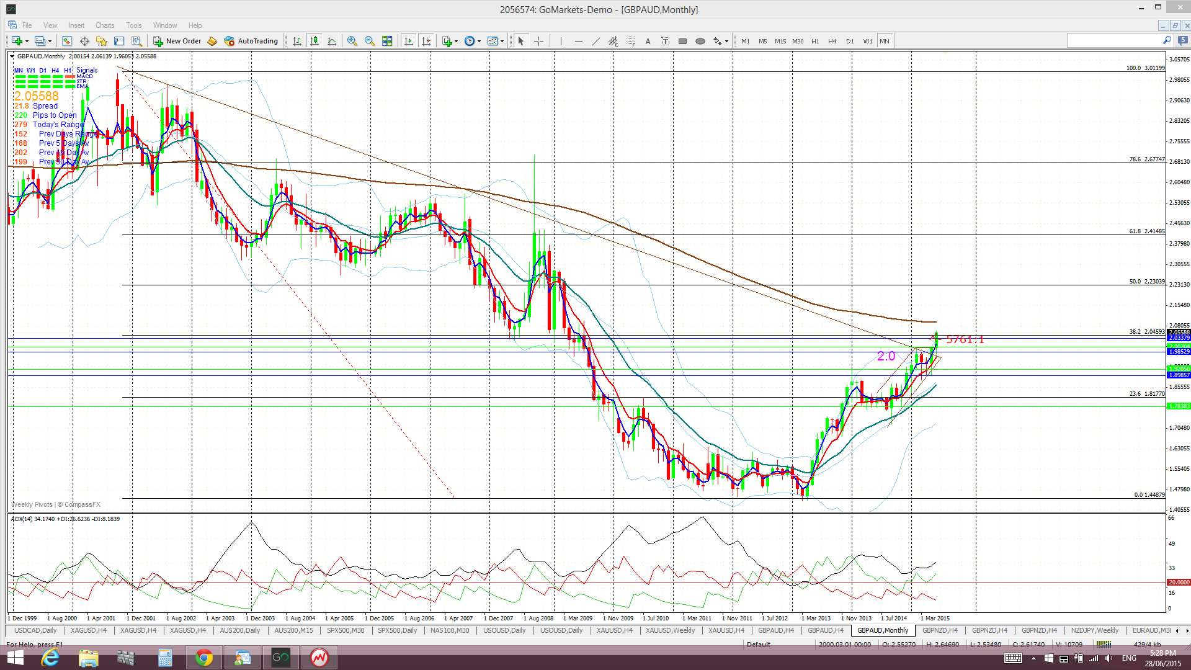Open the Tools menu
Viewport: 1191px width, 670px height.
(x=133, y=25)
